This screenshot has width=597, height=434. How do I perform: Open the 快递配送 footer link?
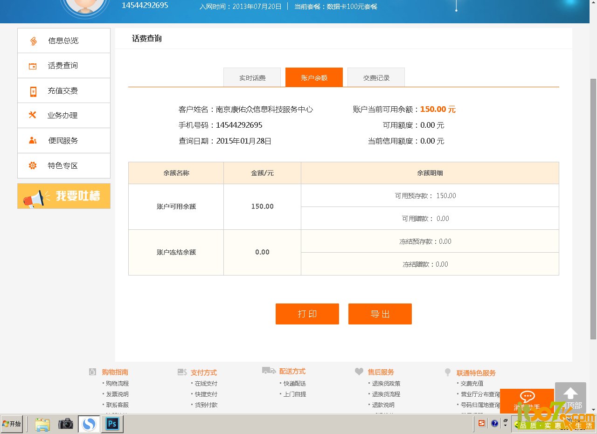click(x=295, y=384)
